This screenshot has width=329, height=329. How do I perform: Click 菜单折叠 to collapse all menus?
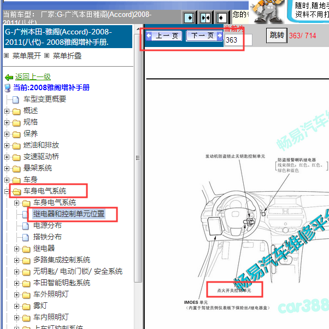pyautogui.click(x=67, y=56)
